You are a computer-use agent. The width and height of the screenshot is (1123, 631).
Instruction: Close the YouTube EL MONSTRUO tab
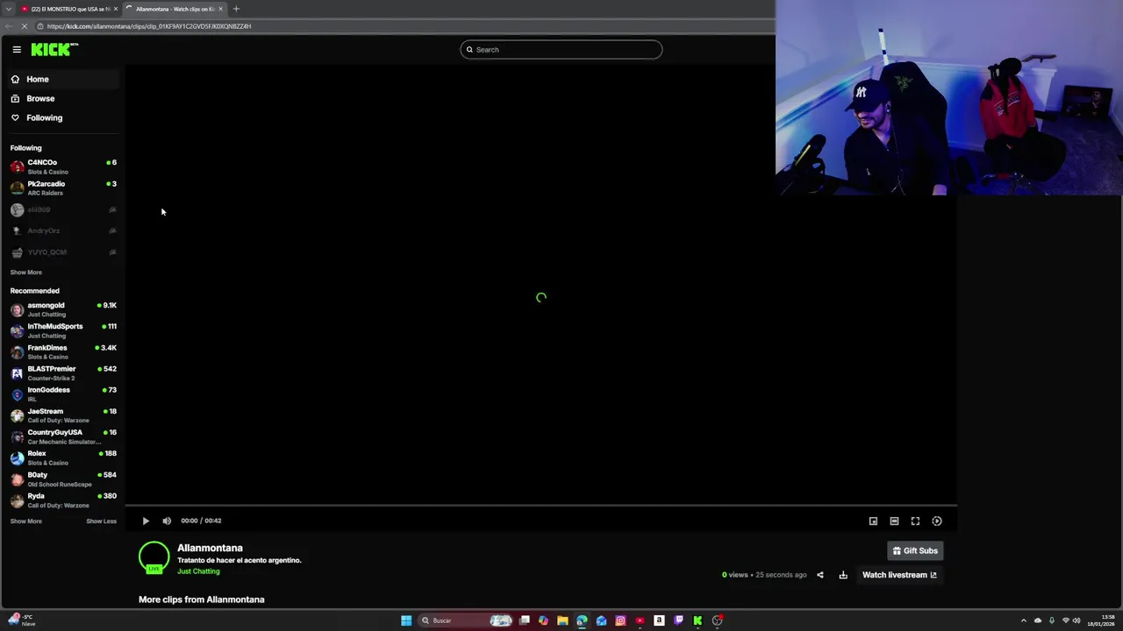click(x=115, y=9)
